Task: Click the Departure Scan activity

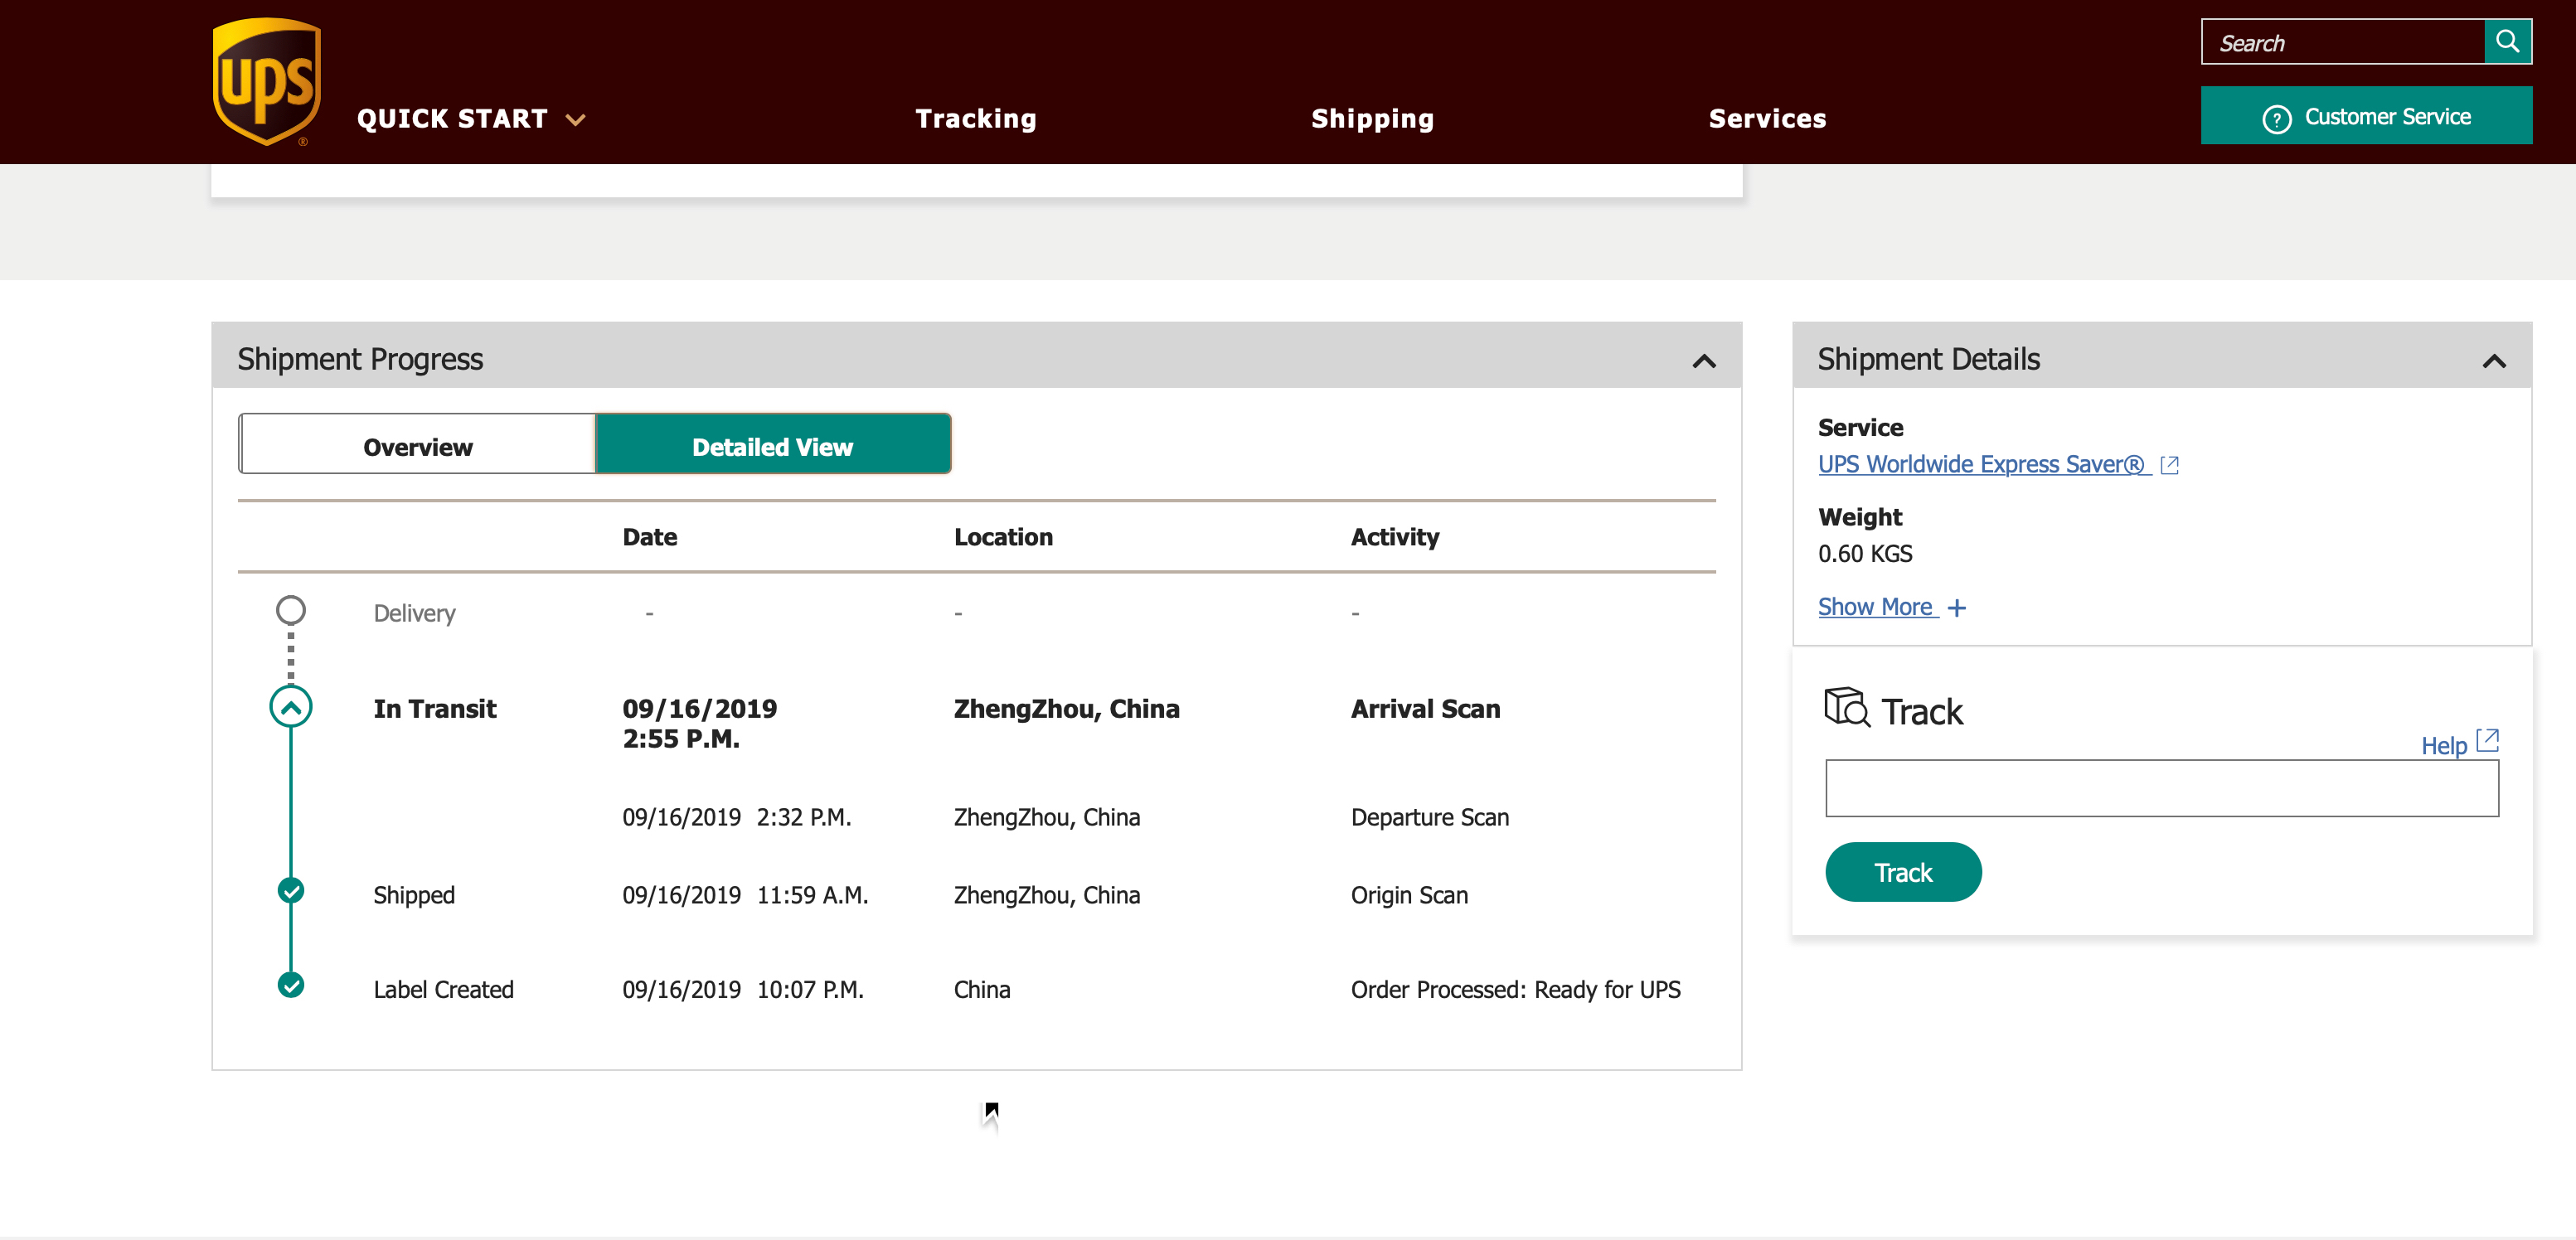Action: (x=1430, y=817)
